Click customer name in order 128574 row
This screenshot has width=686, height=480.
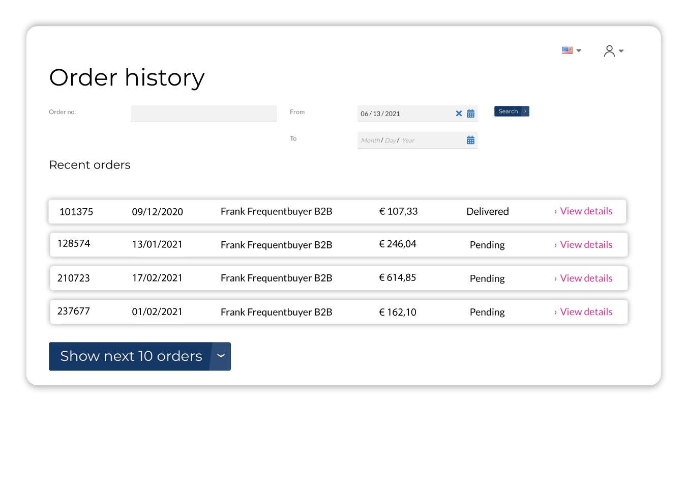277,245
